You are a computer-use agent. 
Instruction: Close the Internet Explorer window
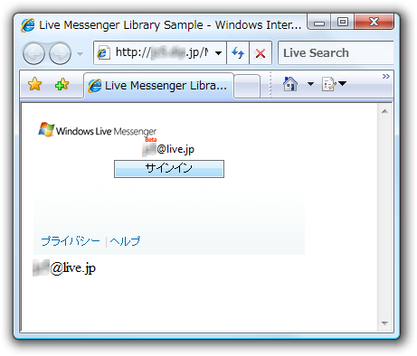click(x=374, y=22)
